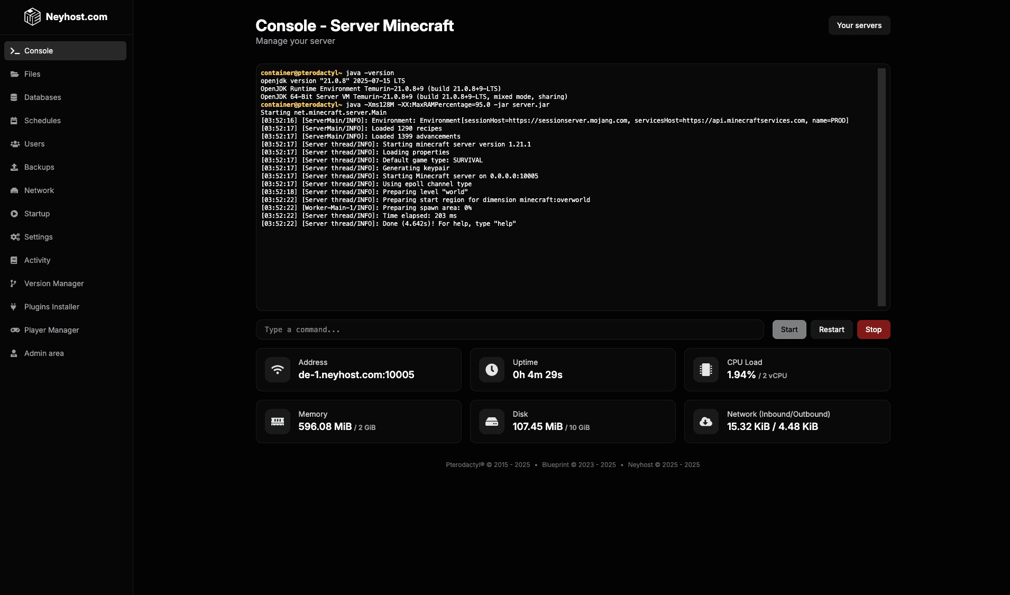Click the Users icon in the sidebar
The image size is (1010, 595).
point(13,144)
